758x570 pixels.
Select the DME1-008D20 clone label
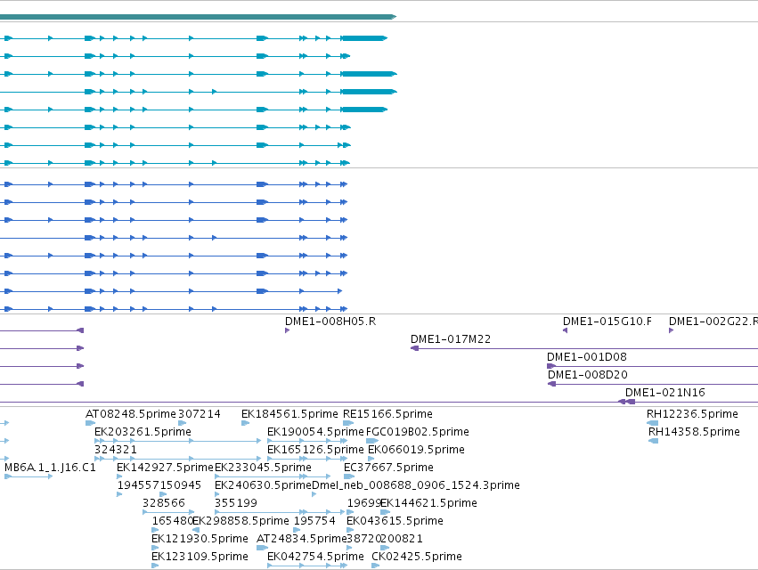coord(587,375)
